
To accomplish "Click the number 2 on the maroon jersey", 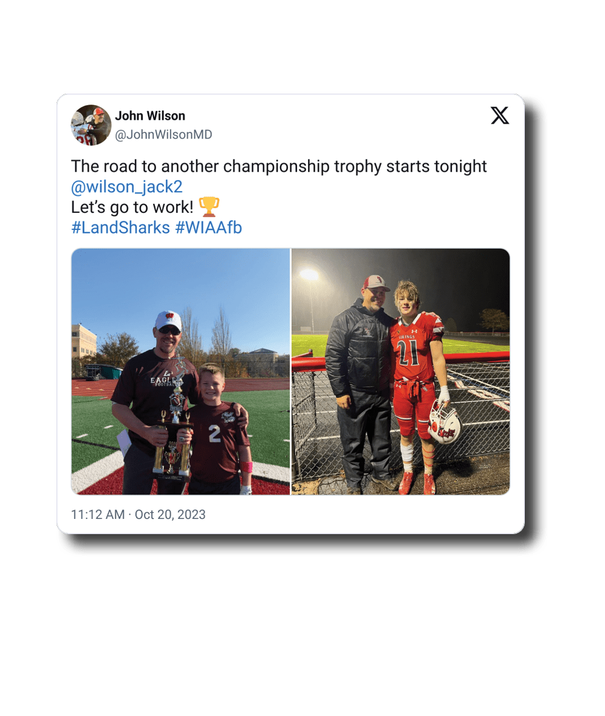I will 215,433.
